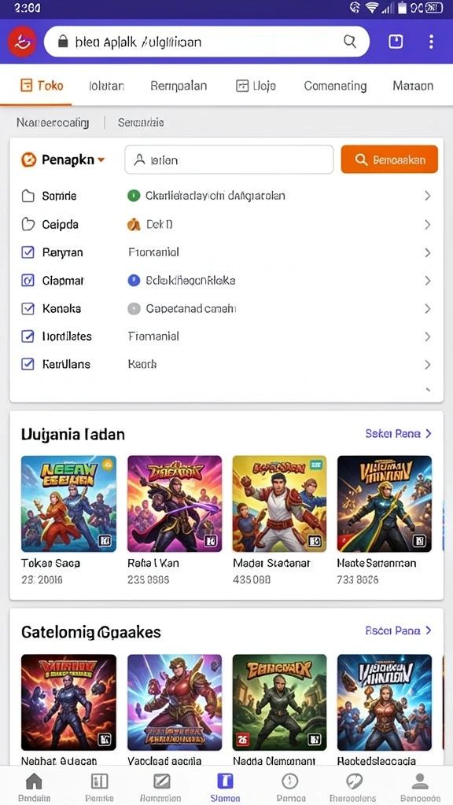This screenshot has width=453, height=805.
Task: Click the search input with person icon
Action: [x=229, y=160]
